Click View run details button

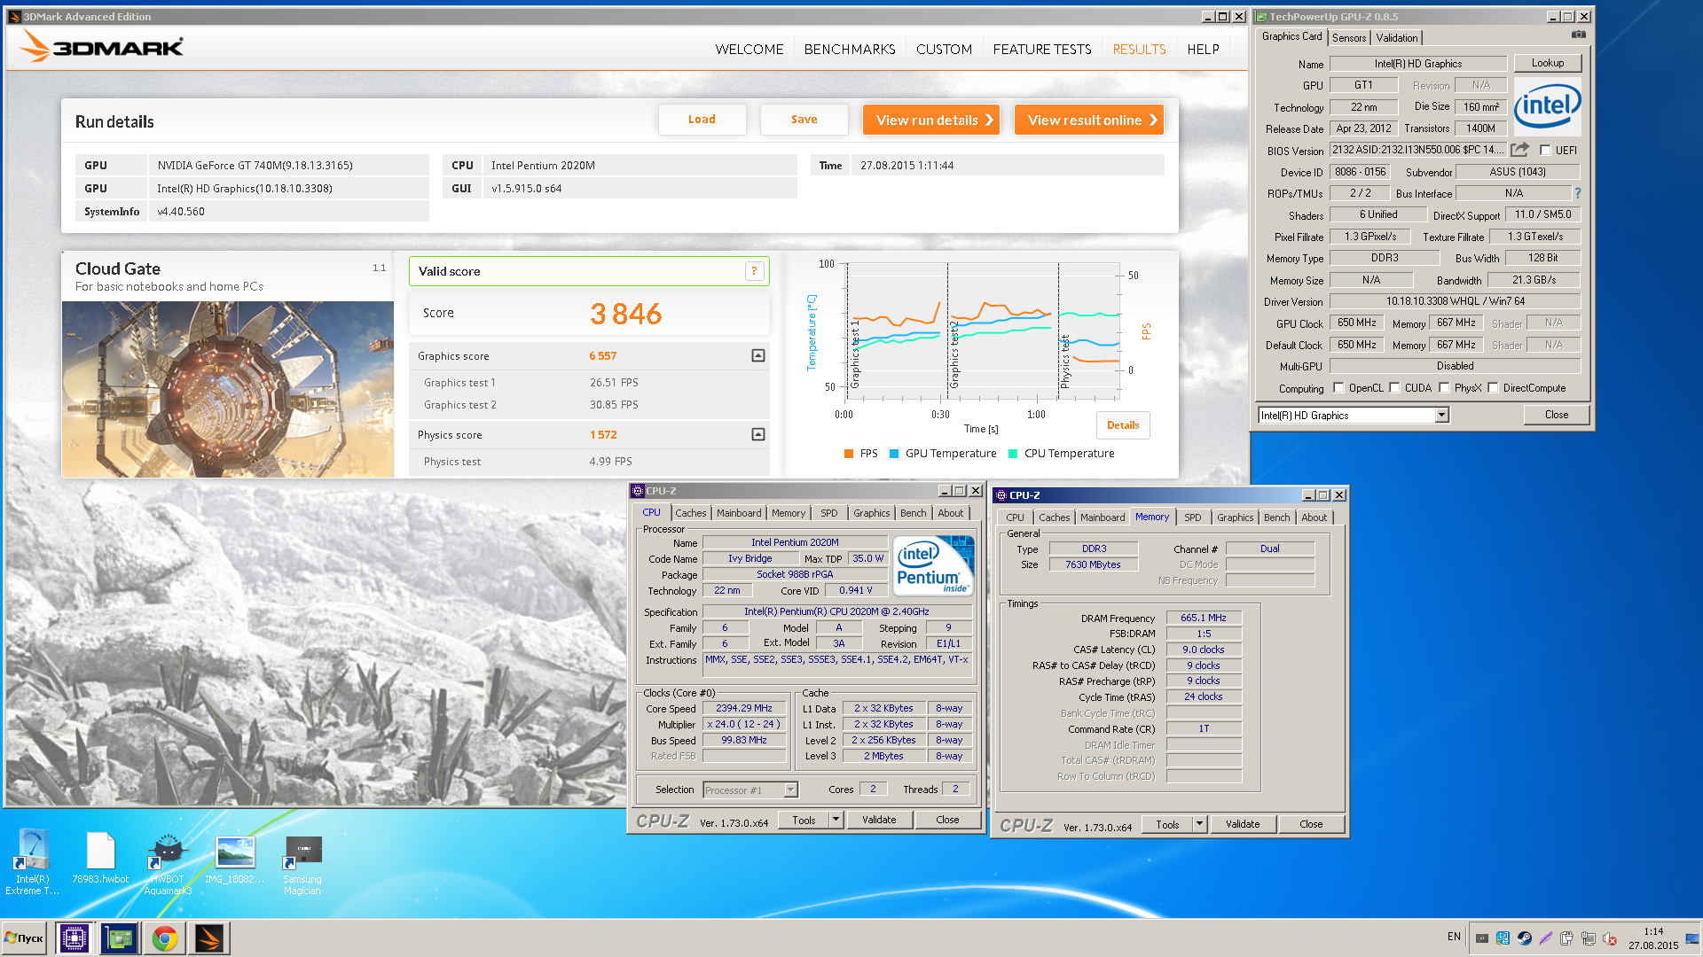coord(931,120)
